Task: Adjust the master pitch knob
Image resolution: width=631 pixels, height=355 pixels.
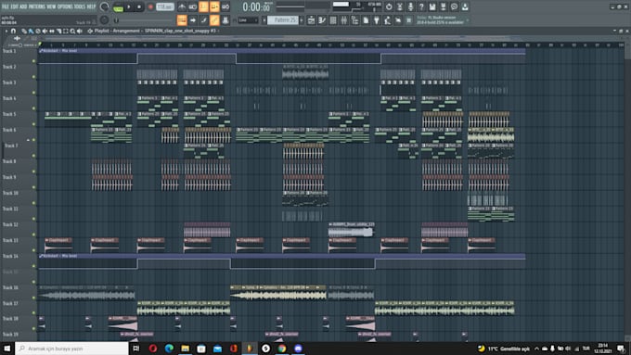Action: tap(104, 20)
